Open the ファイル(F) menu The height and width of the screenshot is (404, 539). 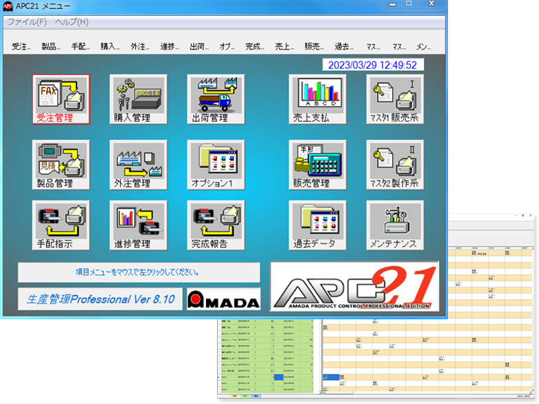click(x=27, y=22)
